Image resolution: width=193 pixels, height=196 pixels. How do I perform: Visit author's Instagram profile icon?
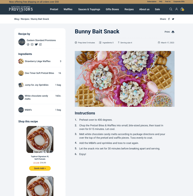pyautogui.click(x=32, y=44)
